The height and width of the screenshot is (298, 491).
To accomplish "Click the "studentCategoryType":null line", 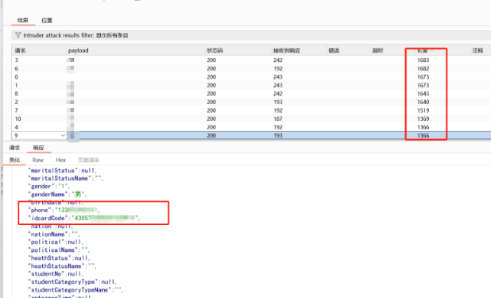I will click(x=72, y=281).
